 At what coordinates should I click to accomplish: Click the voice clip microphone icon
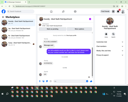pos(40,81)
